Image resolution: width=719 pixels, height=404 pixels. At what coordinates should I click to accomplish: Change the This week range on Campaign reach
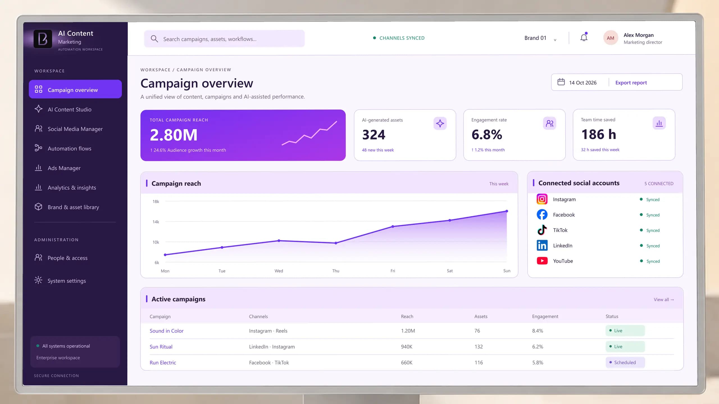point(499,184)
